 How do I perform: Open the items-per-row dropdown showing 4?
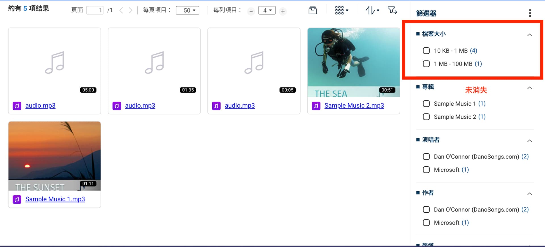267,10
